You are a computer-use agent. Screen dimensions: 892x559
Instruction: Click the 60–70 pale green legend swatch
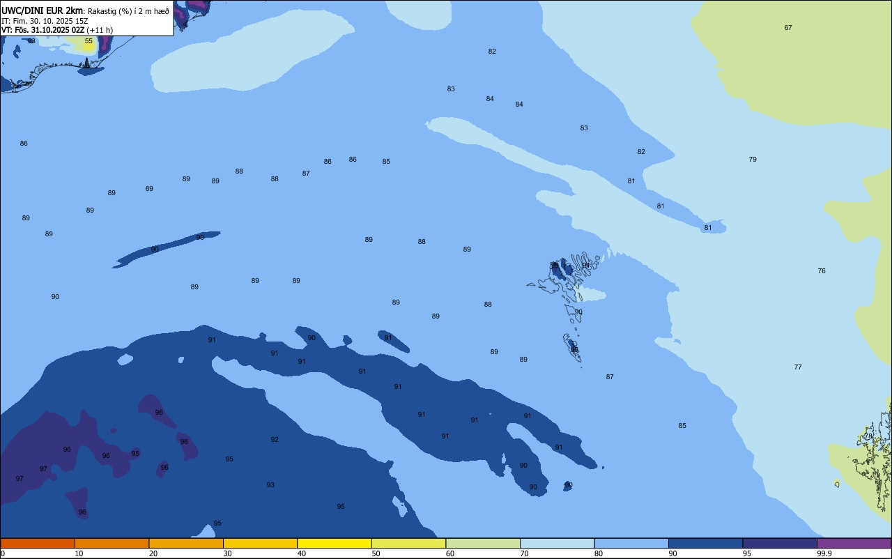tap(483, 543)
